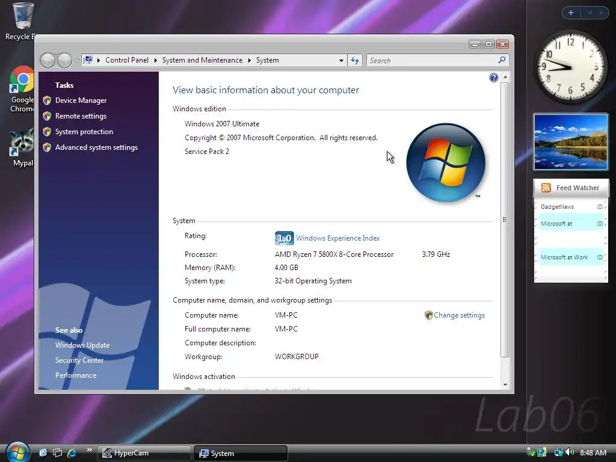
Task: Open Remote settings task
Action: tap(81, 116)
